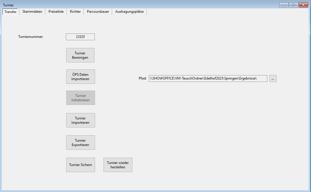Switch to the Austragungsplätze tab
The width and height of the screenshot is (311, 192).
click(x=129, y=12)
